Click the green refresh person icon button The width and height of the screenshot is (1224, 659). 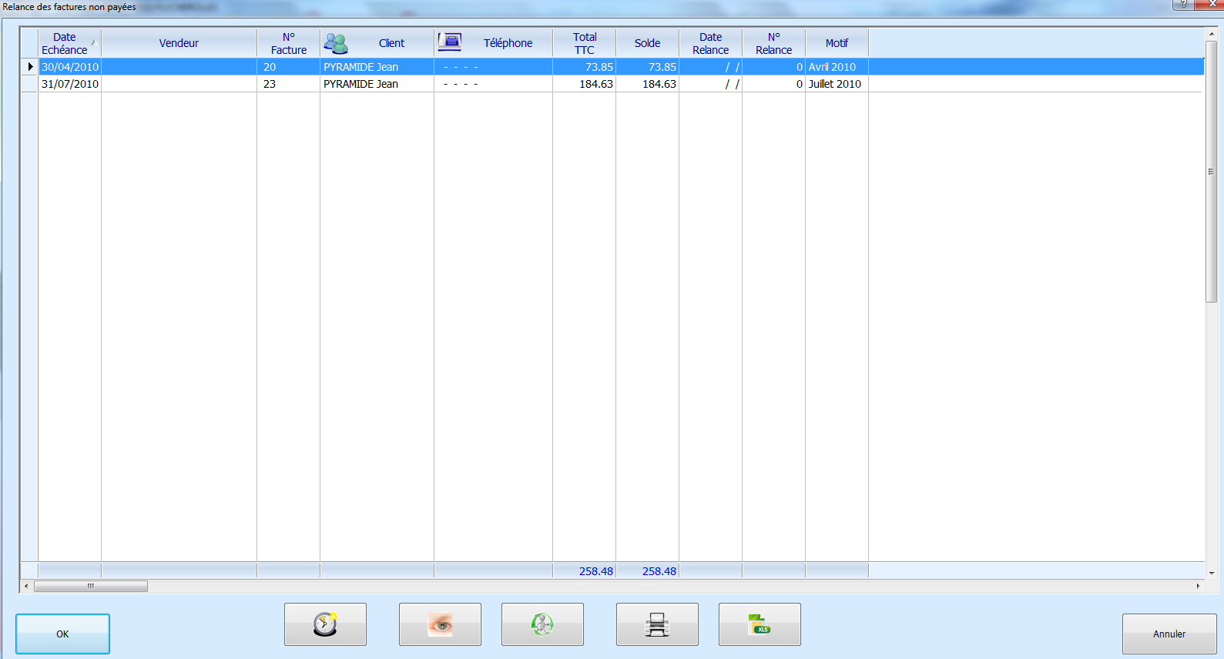click(x=542, y=624)
